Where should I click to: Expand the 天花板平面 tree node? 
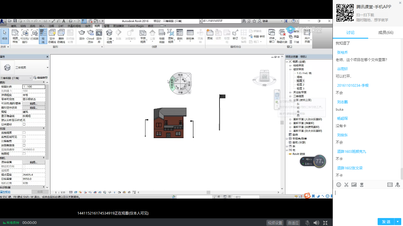[x=290, y=92]
